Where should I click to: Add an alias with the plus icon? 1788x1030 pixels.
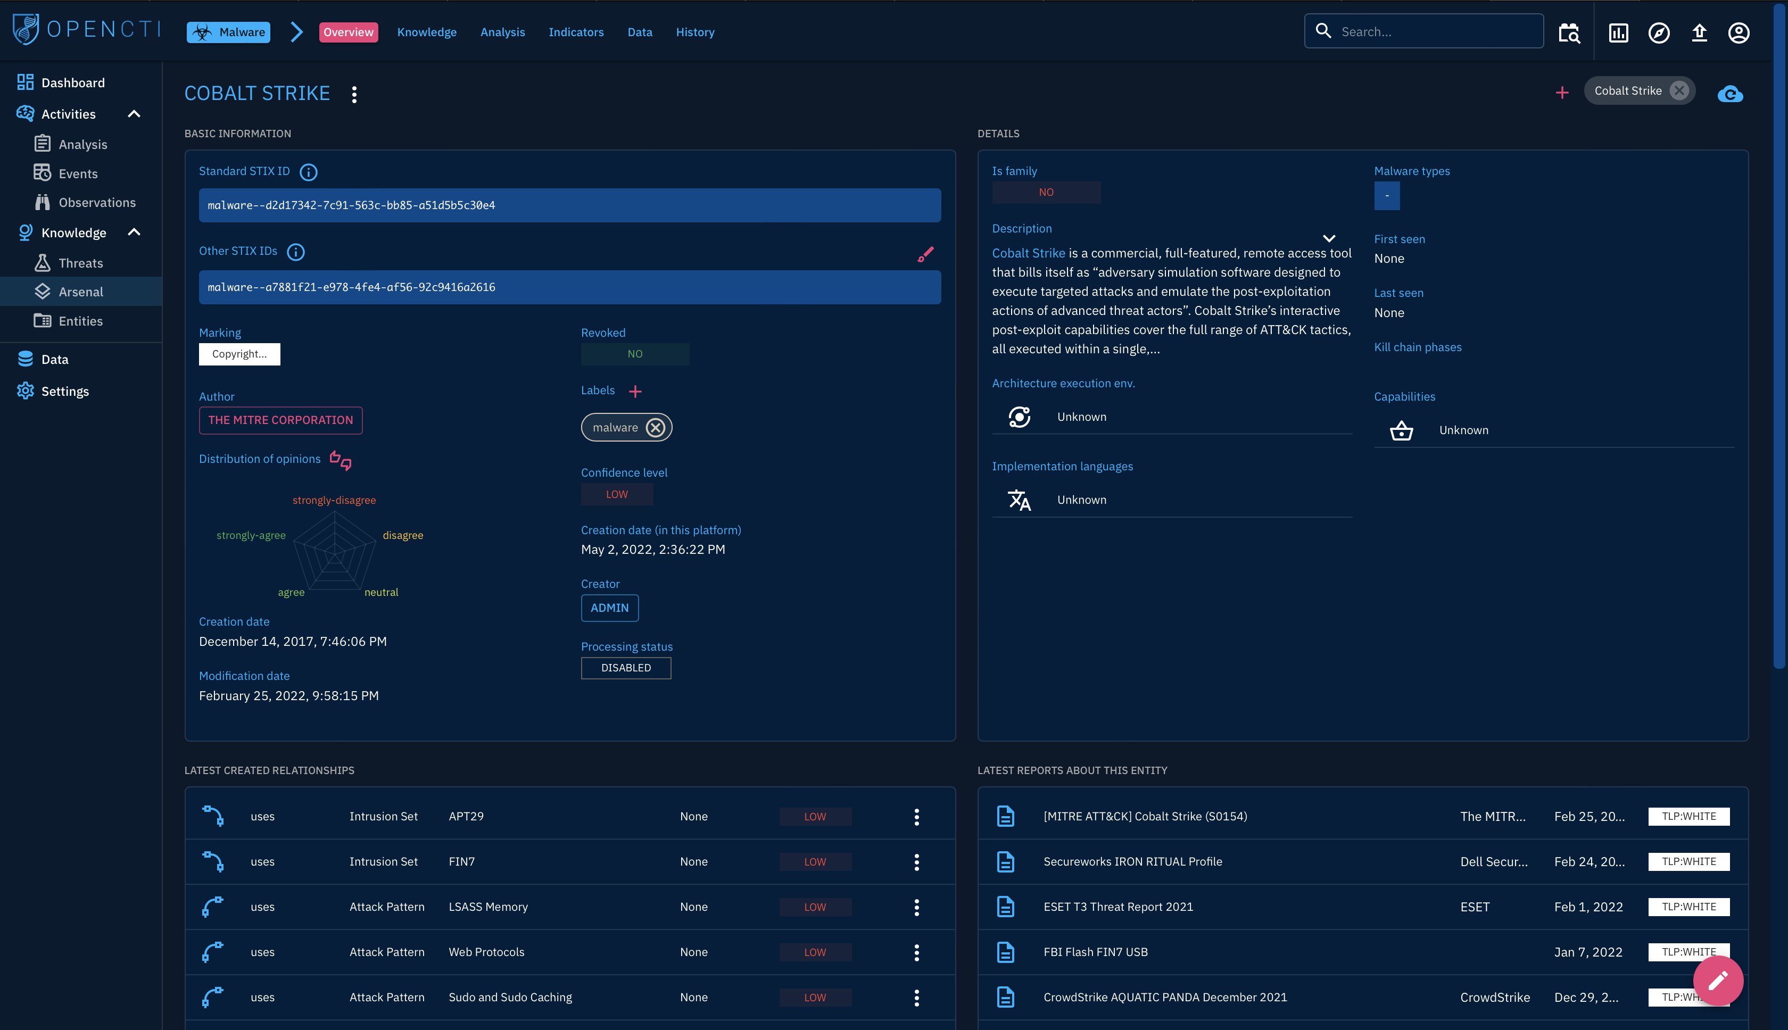[1562, 93]
